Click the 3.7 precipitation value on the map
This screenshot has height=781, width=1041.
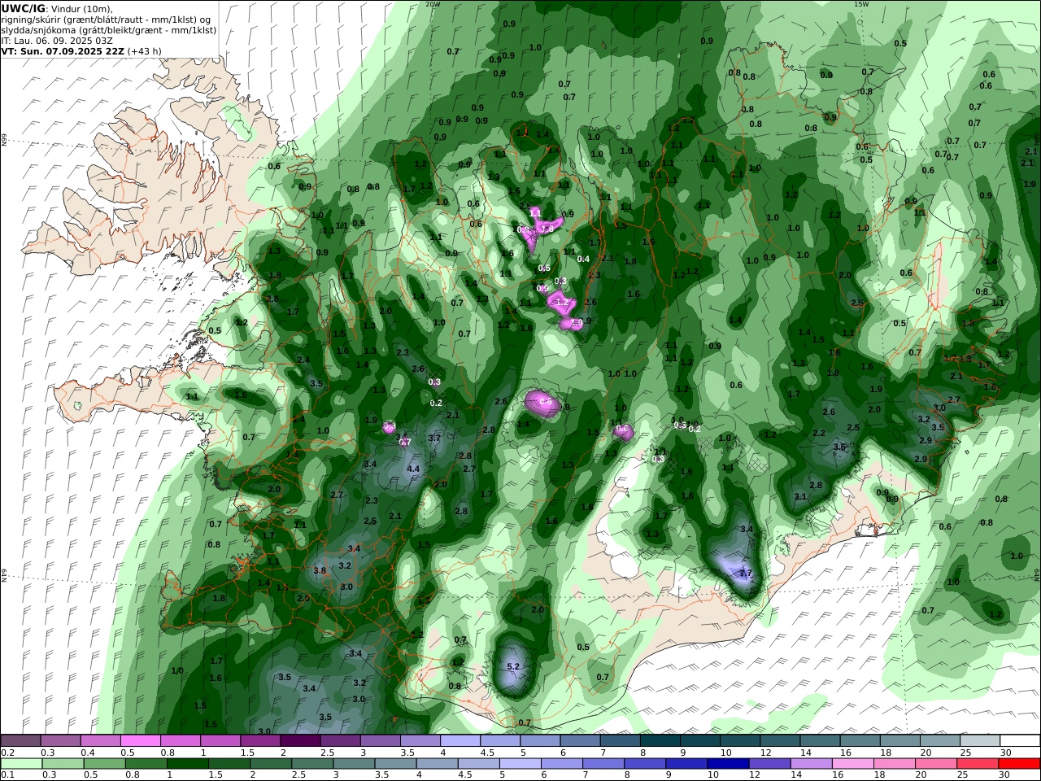tap(434, 438)
